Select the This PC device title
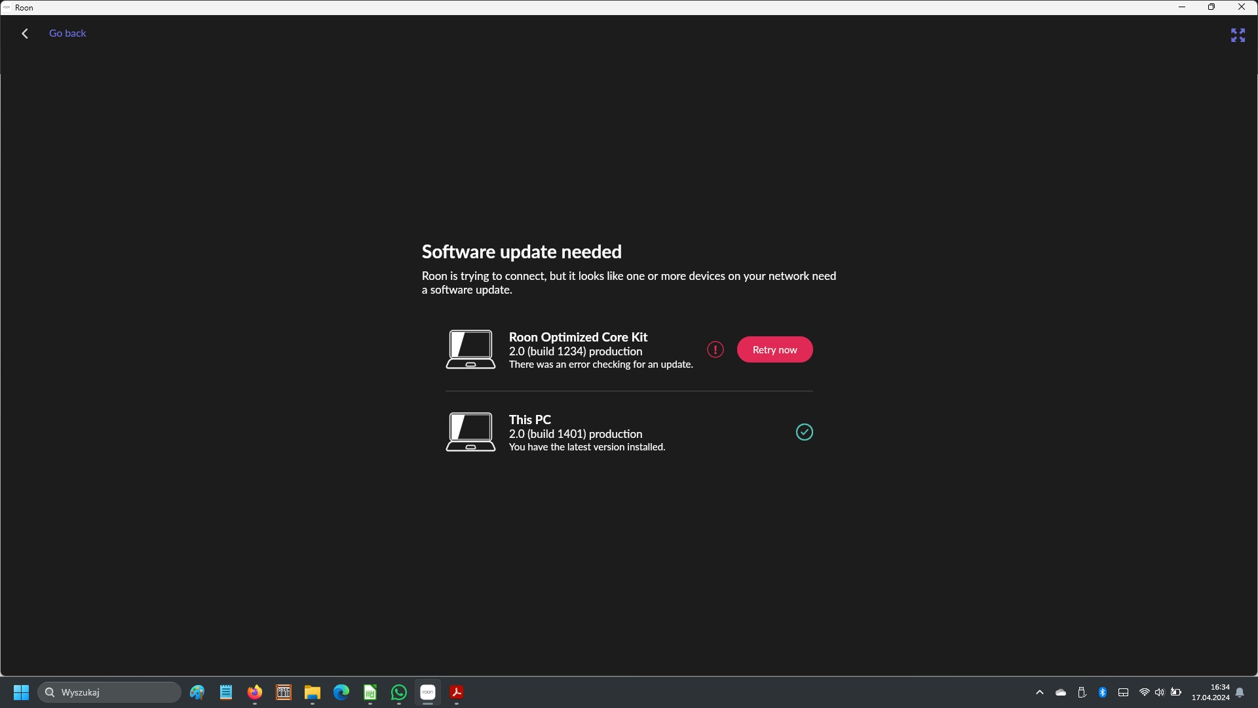The width and height of the screenshot is (1258, 708). (529, 420)
